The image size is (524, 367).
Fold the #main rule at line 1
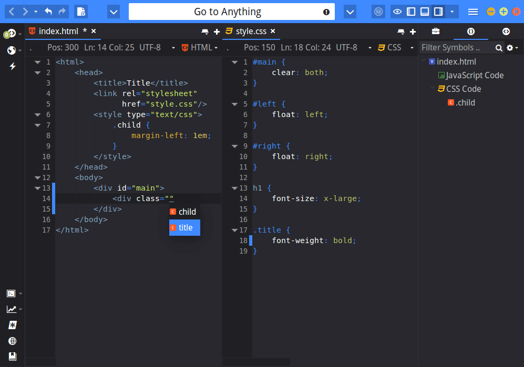(x=235, y=62)
